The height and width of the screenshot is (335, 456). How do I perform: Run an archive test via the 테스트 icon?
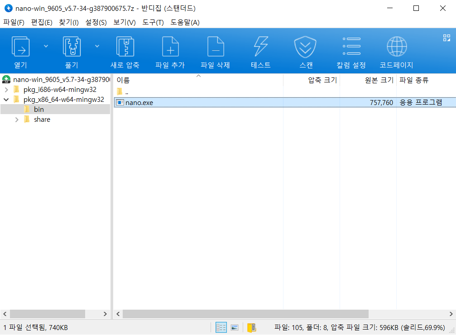pos(260,46)
